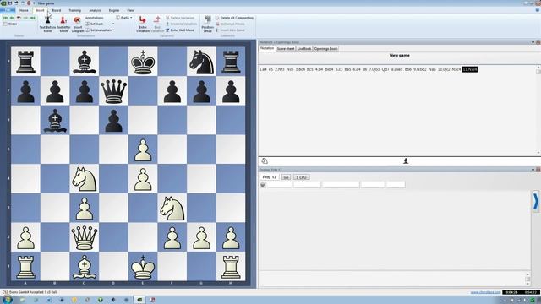The height and width of the screenshot is (304, 541).
Task: Jump to game end with the last navigation arrow
Action: (32, 18)
